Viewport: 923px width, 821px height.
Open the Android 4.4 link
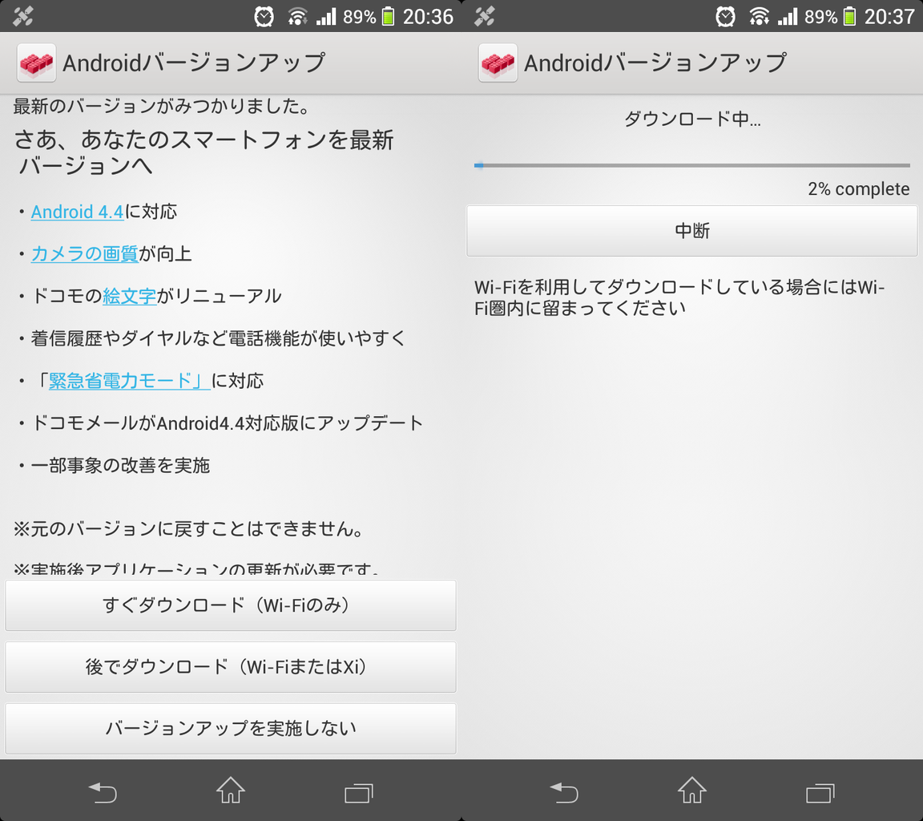(77, 212)
